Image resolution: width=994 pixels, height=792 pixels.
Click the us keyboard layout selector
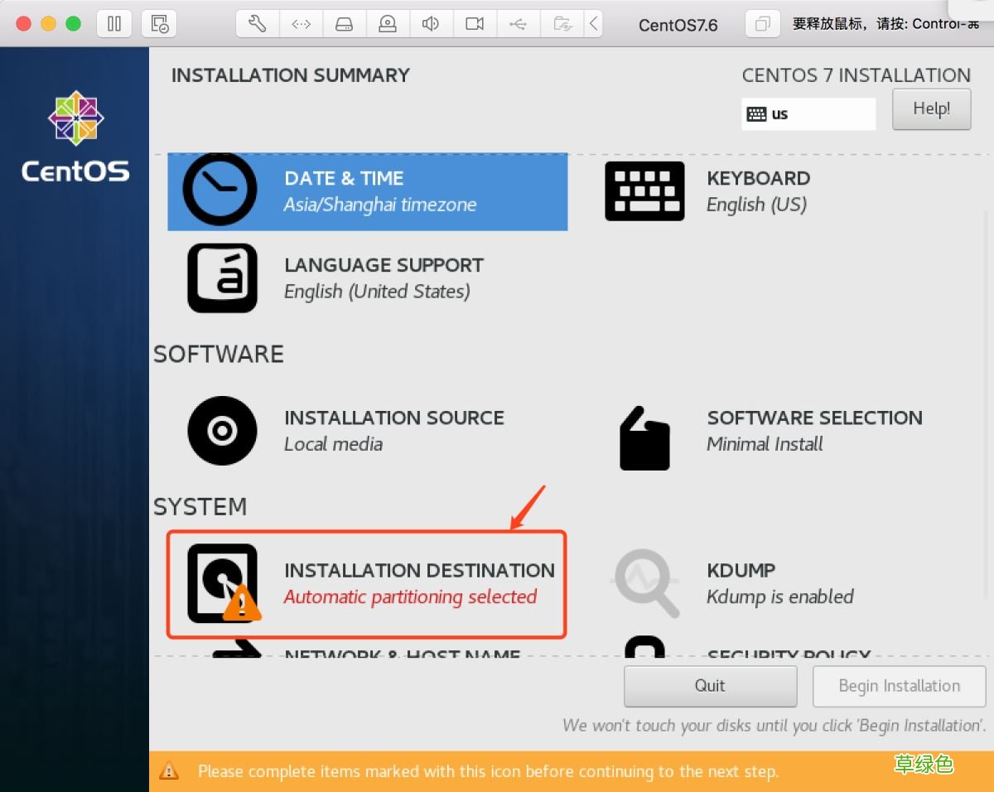click(x=808, y=113)
